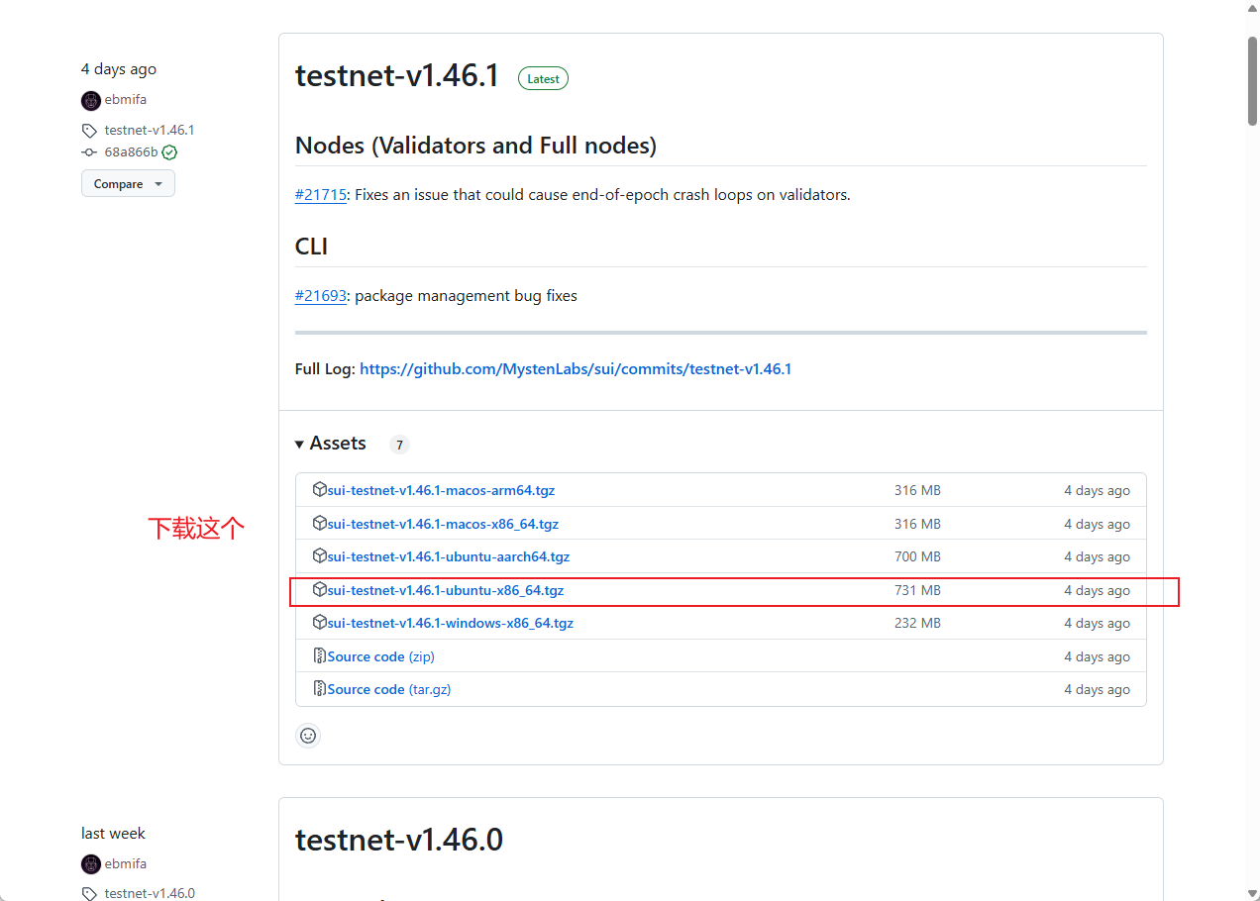Click the CLI heading
Viewport: 1260px width, 901px height.
311,247
